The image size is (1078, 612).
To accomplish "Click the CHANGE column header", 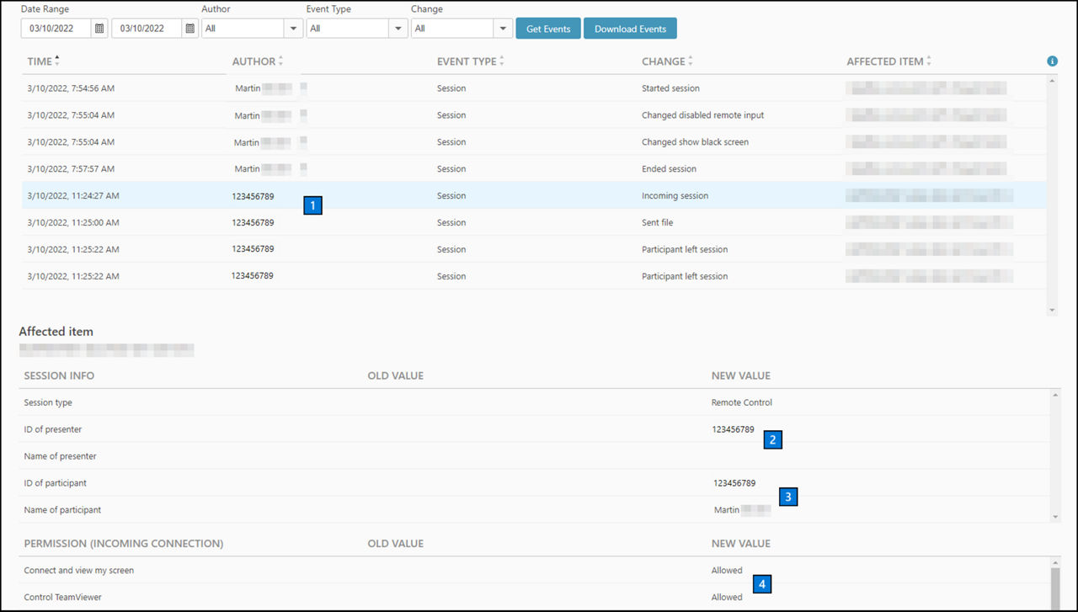I will pos(664,61).
